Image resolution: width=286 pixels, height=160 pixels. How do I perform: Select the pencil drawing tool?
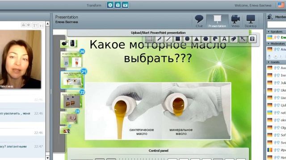pos(159,39)
